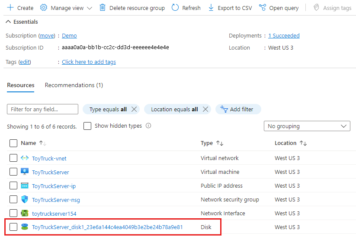Screen dimensions: 356x242
Task: Click the Refresh circular arrow icon
Action: [175, 8]
